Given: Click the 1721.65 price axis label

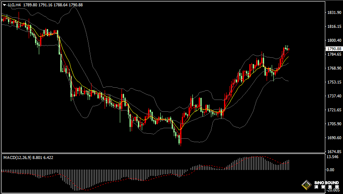Looking at the screenshot, I should (334, 110).
